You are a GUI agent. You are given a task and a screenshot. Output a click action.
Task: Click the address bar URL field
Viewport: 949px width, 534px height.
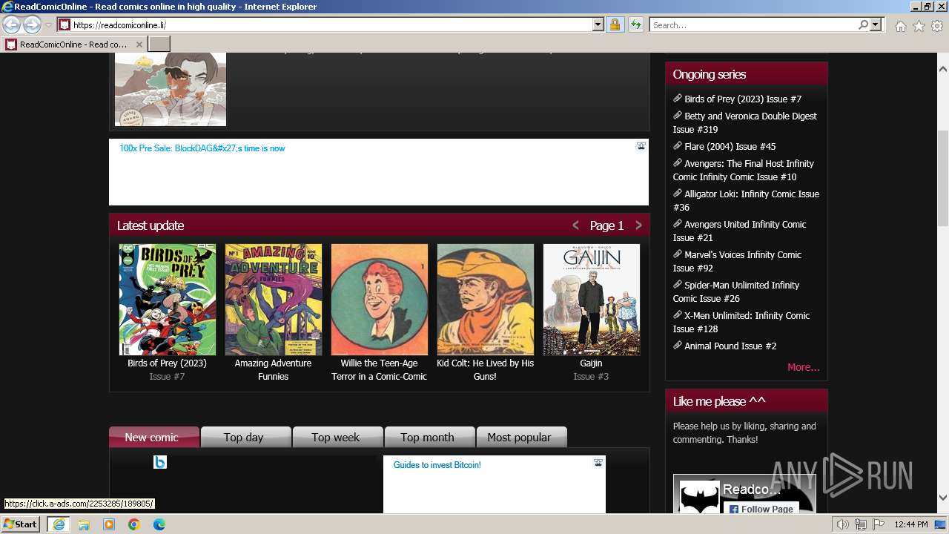point(330,24)
